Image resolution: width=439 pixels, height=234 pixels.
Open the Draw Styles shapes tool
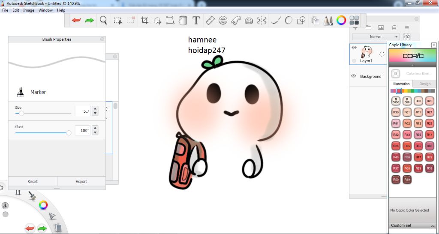tap(301, 20)
